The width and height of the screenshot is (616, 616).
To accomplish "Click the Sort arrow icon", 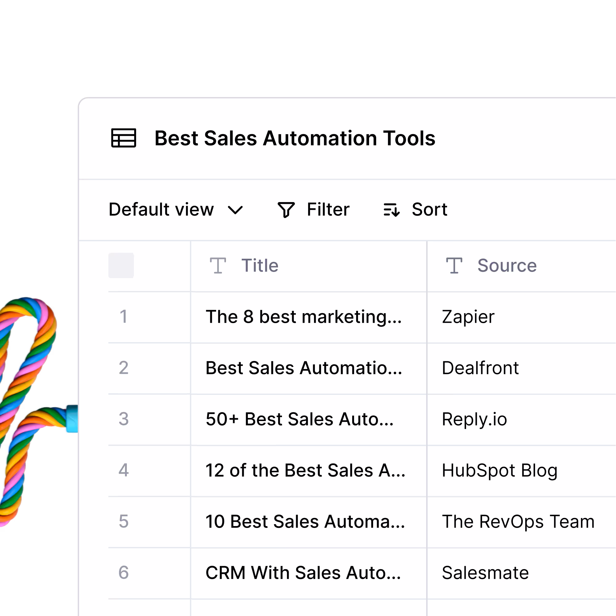I will click(x=392, y=210).
